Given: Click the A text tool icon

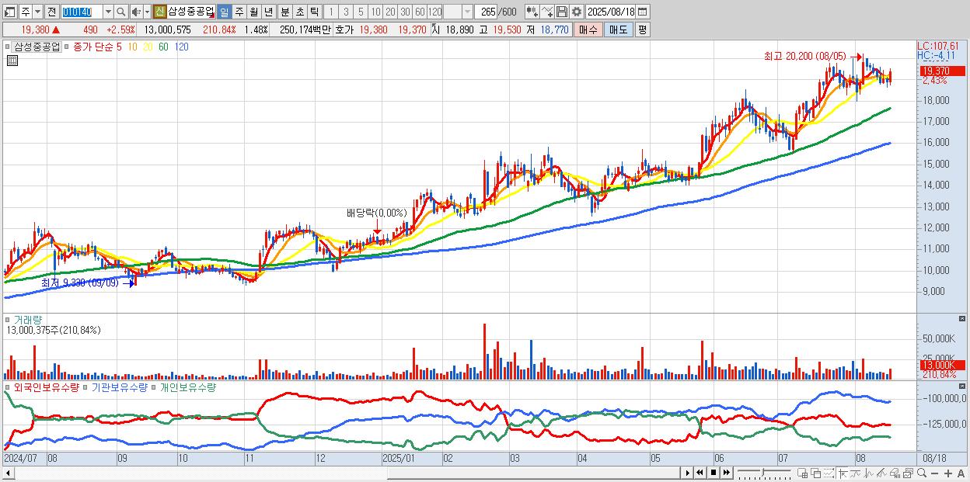Looking at the screenshot, I should coord(961,473).
